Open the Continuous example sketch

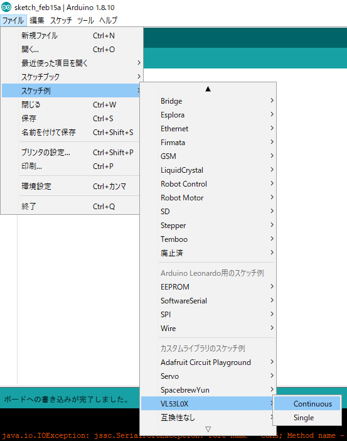point(307,403)
